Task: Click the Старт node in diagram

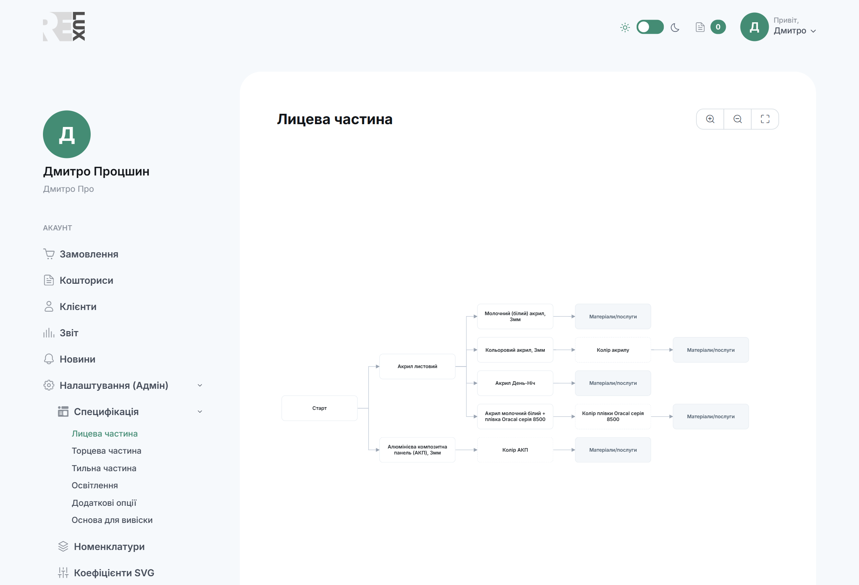Action: pos(319,408)
